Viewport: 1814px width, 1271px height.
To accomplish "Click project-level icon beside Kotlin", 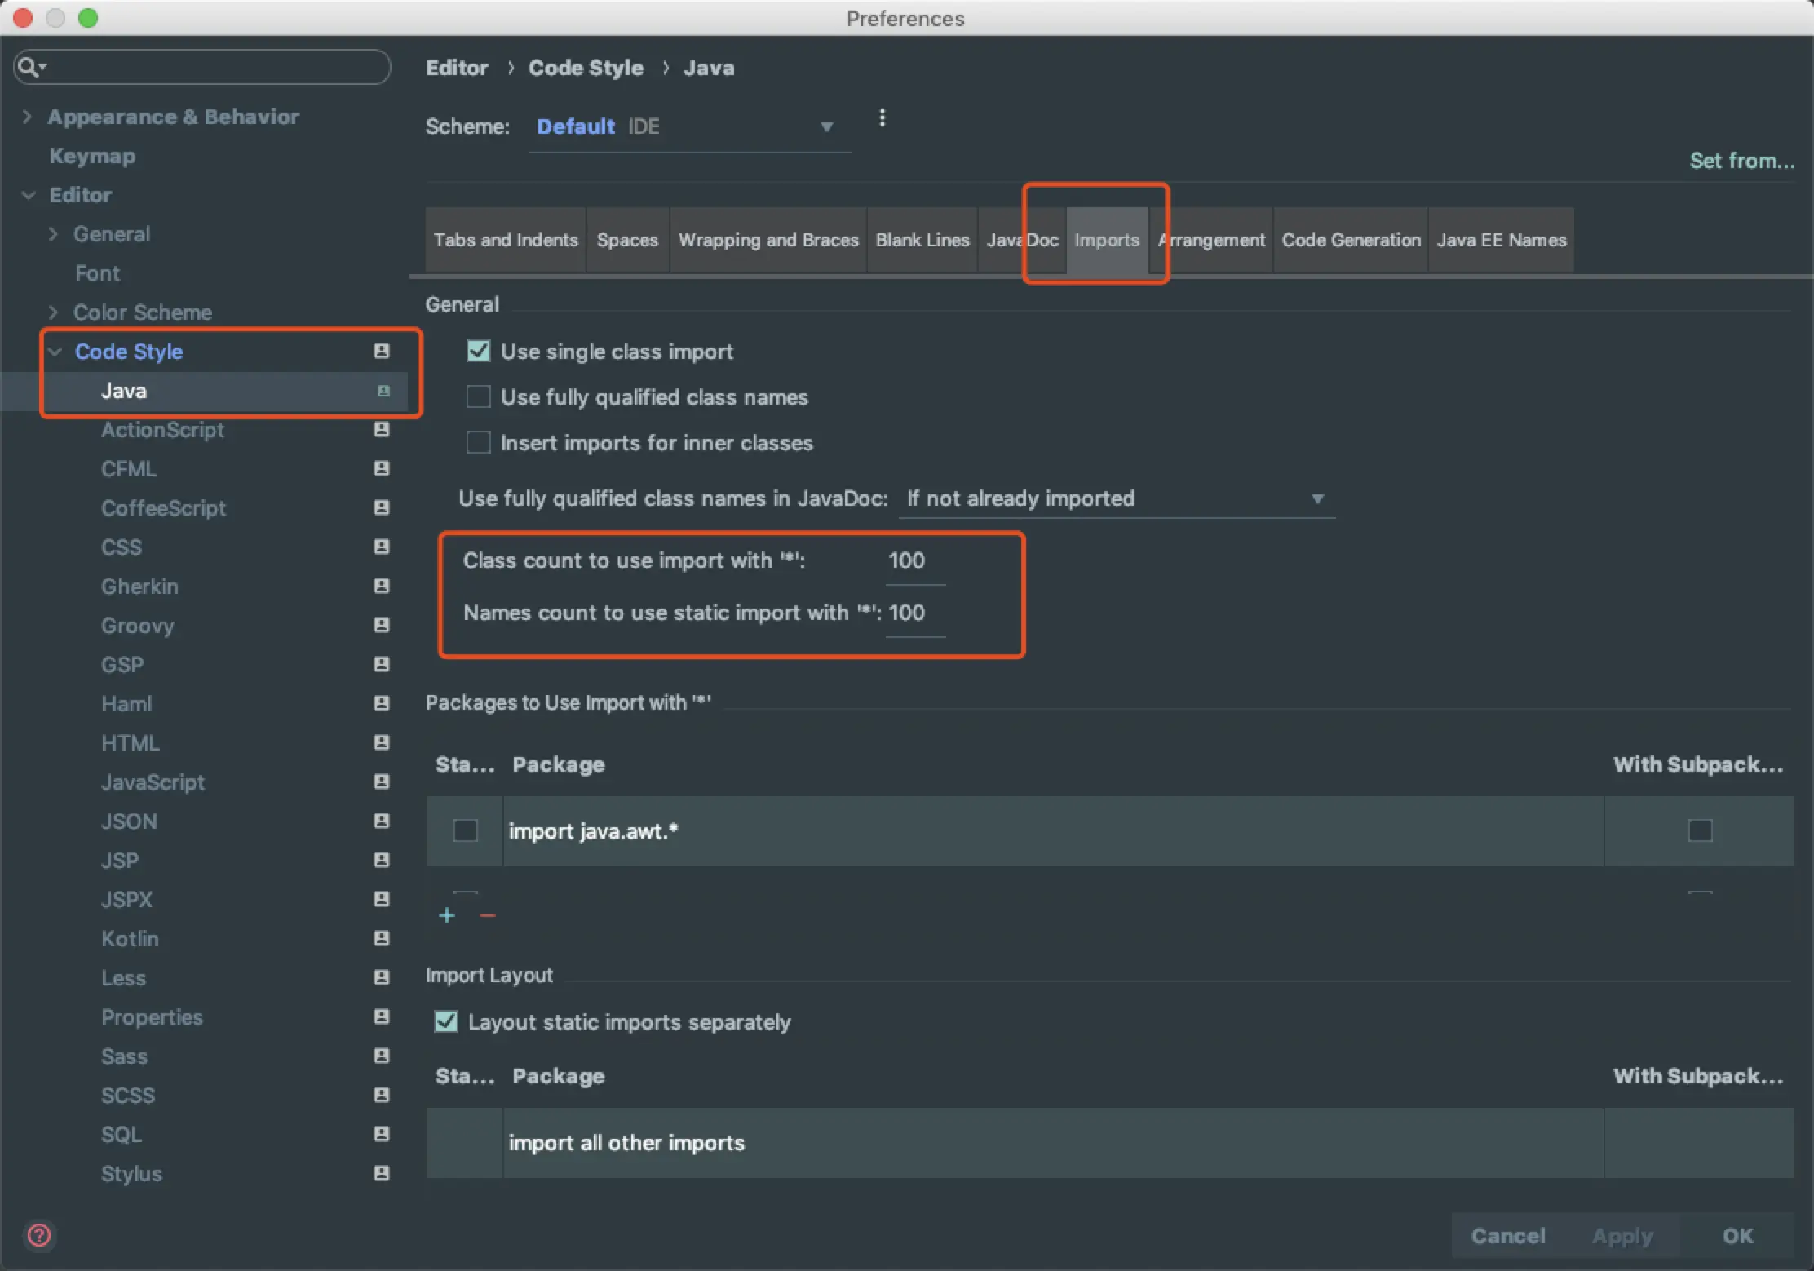I will [x=381, y=938].
